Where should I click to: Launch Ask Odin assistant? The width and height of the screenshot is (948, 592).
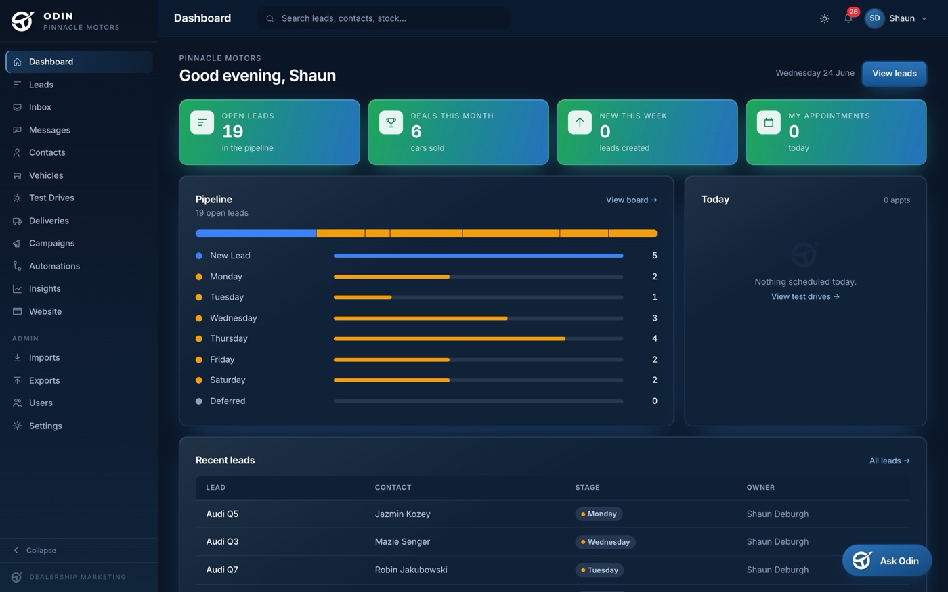coord(886,560)
